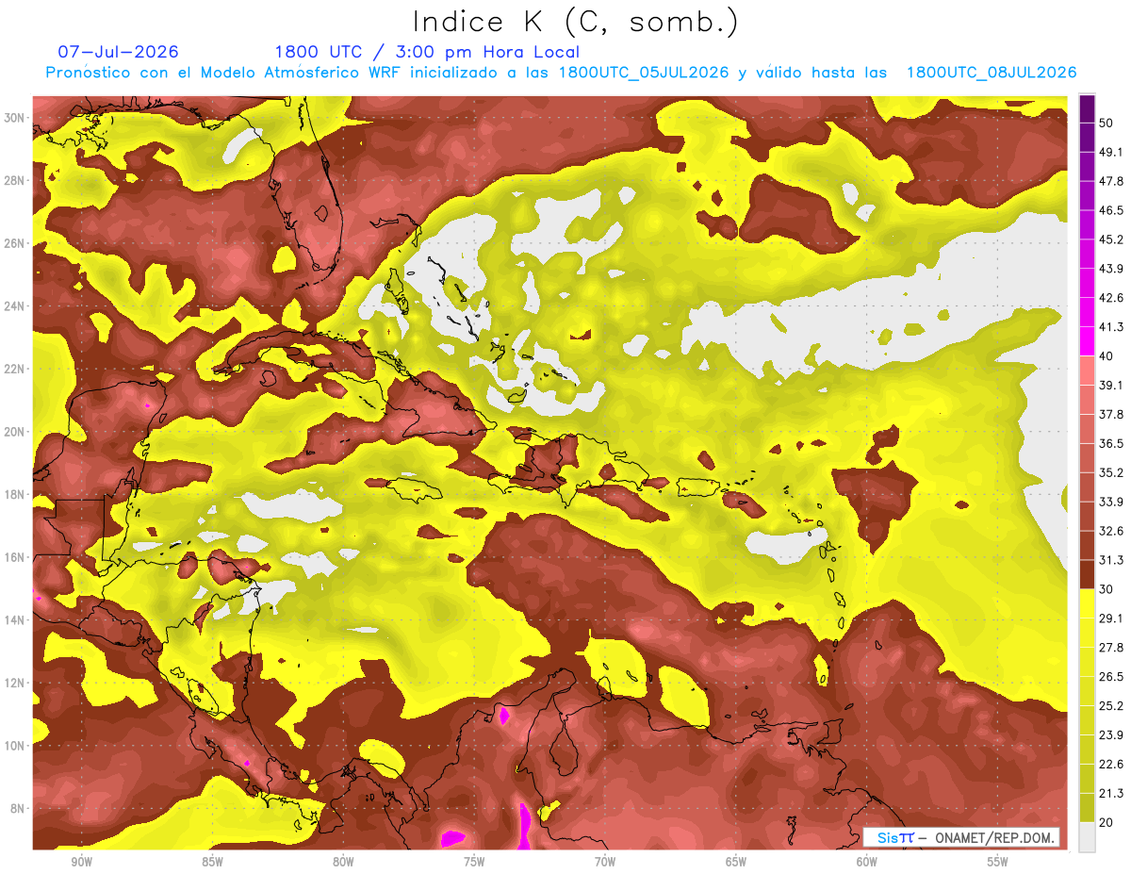Select the date label "07-Jul-2026"
Viewport: 1131px width, 874px height.
118,52
